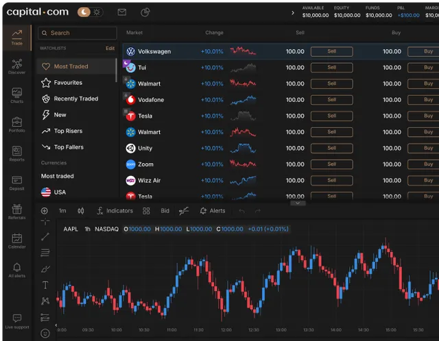Sort by the Change column header
439x341 pixels.
214,33
